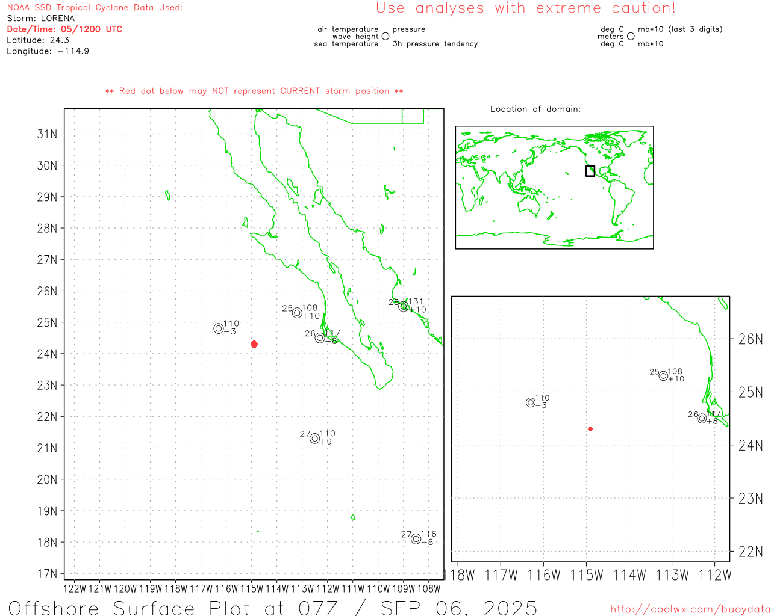The width and height of the screenshot is (771, 616).
Task: Click 'SEP 06, 2025' date in title
Action: (x=459, y=608)
